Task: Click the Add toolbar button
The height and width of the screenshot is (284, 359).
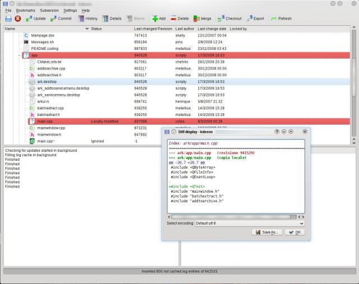Action: [158, 18]
